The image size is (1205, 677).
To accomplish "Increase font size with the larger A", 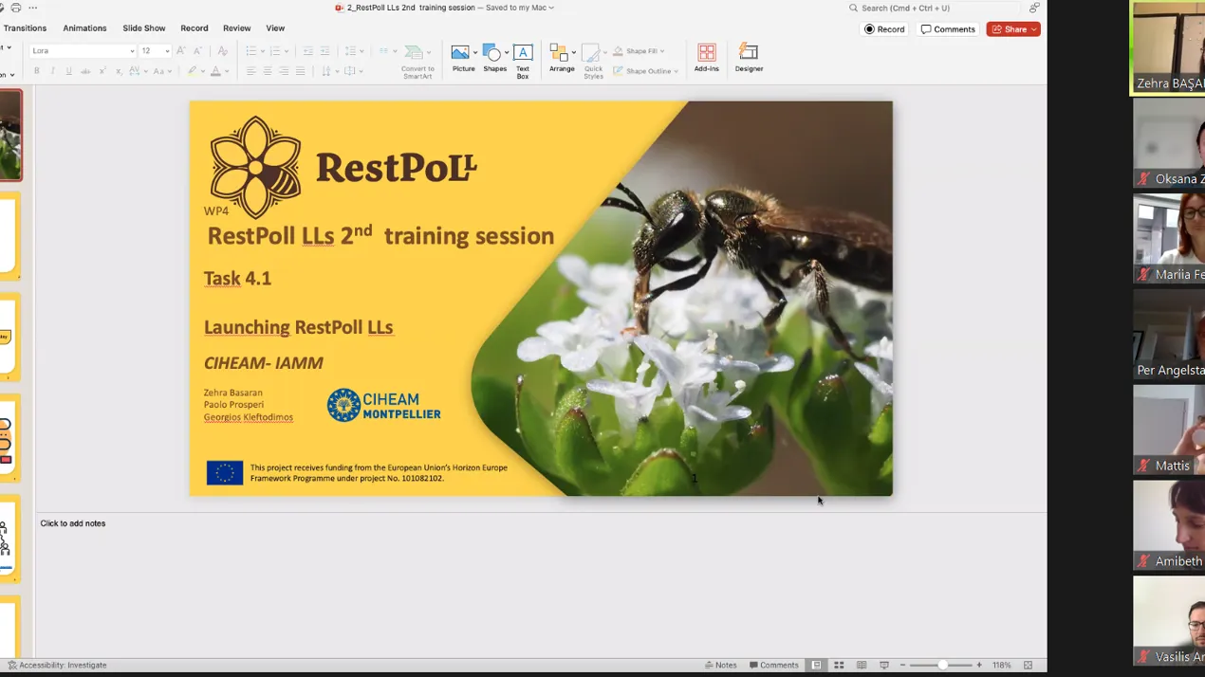I will [181, 51].
